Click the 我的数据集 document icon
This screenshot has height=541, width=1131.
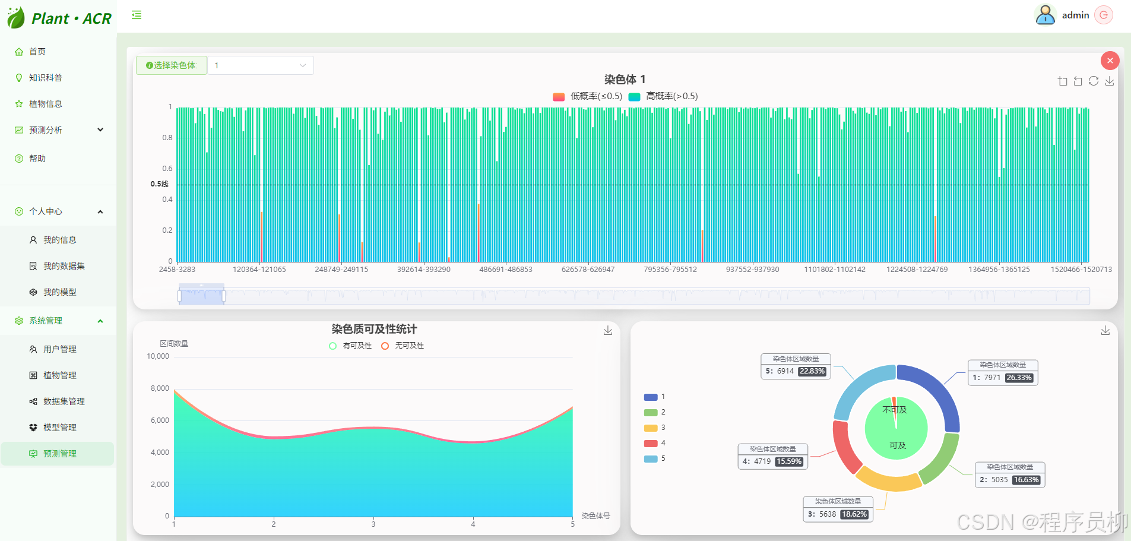[33, 266]
